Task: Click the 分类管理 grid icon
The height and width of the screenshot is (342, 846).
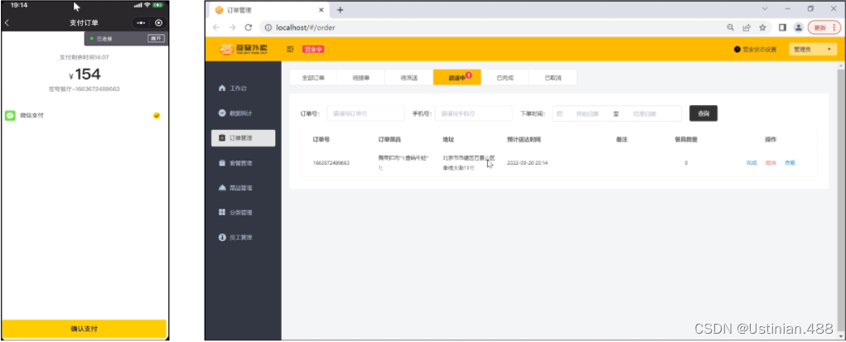Action: pos(222,213)
